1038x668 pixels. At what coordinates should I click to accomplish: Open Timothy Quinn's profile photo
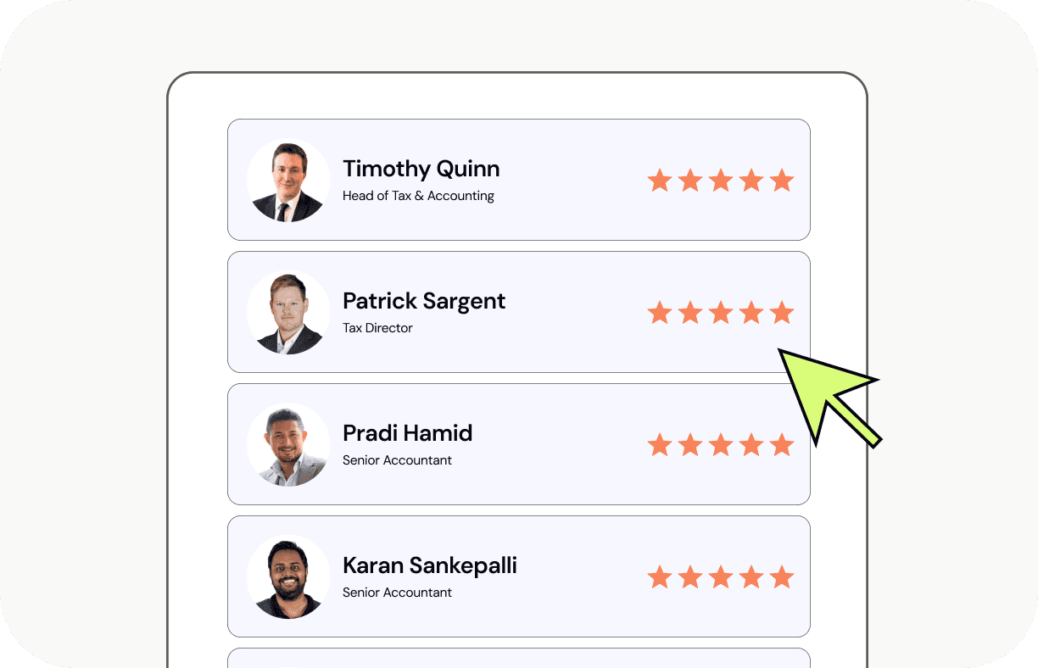coord(288,181)
